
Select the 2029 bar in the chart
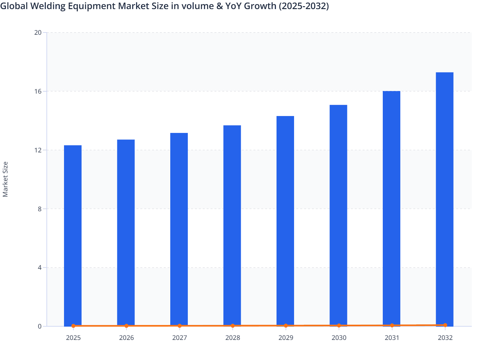285,221
